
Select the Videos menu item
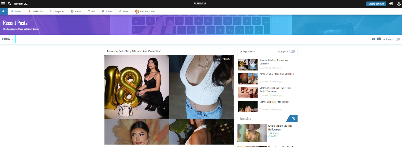(76, 12)
